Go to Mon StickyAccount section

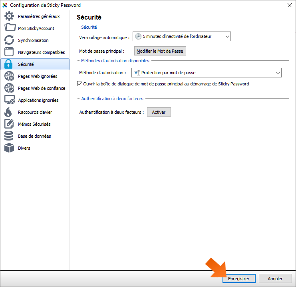(35, 28)
